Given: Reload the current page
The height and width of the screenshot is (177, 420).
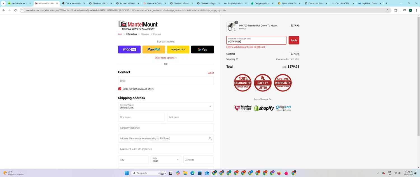Looking at the screenshot, I should [x=15, y=10].
